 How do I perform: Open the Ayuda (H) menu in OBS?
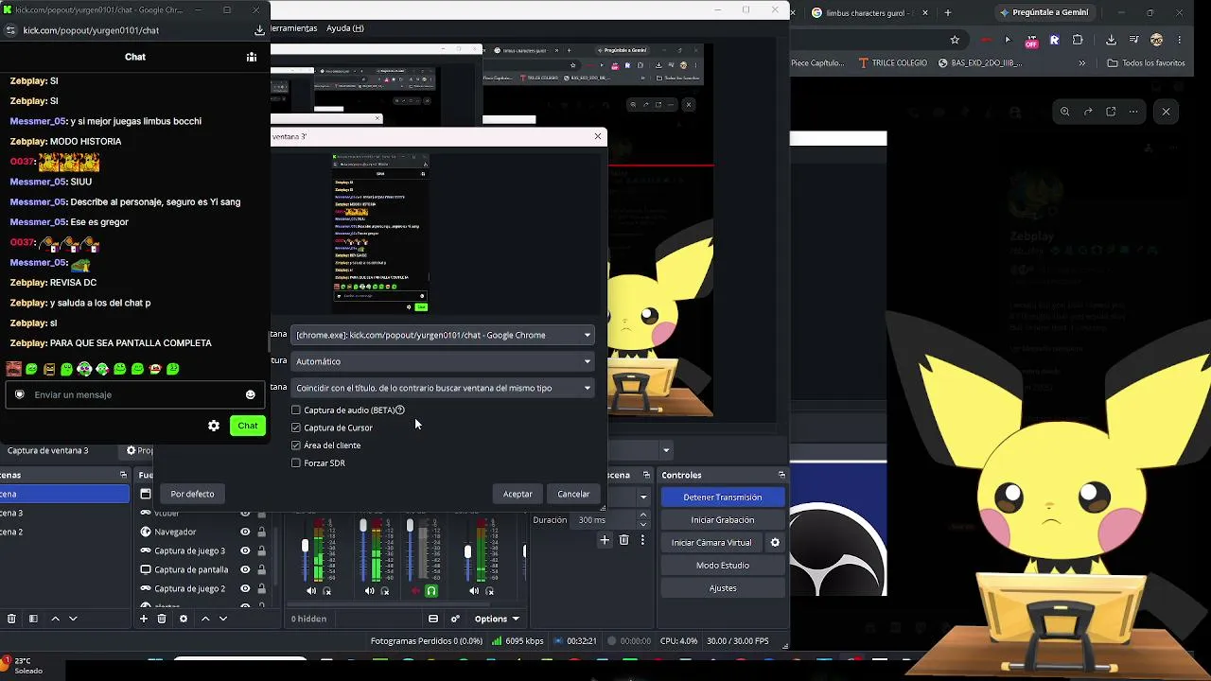tap(345, 28)
